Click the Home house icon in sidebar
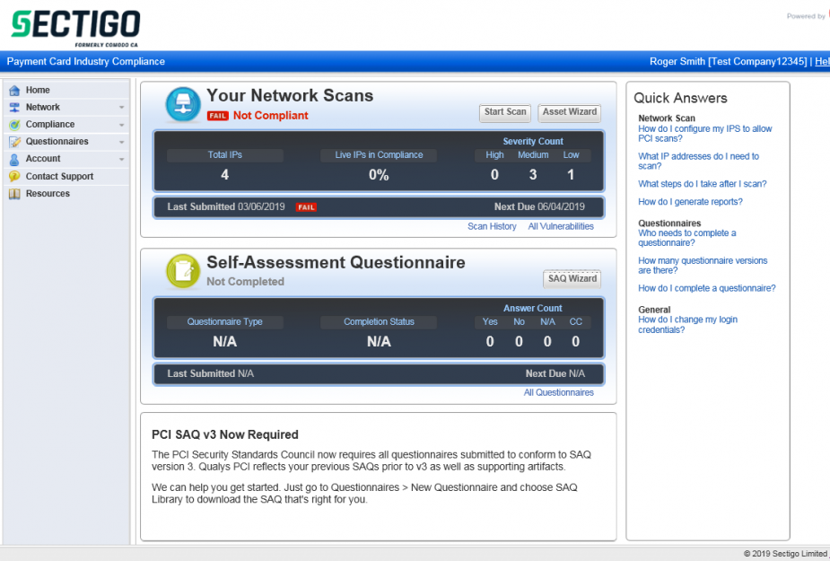The image size is (830, 561). [x=14, y=91]
